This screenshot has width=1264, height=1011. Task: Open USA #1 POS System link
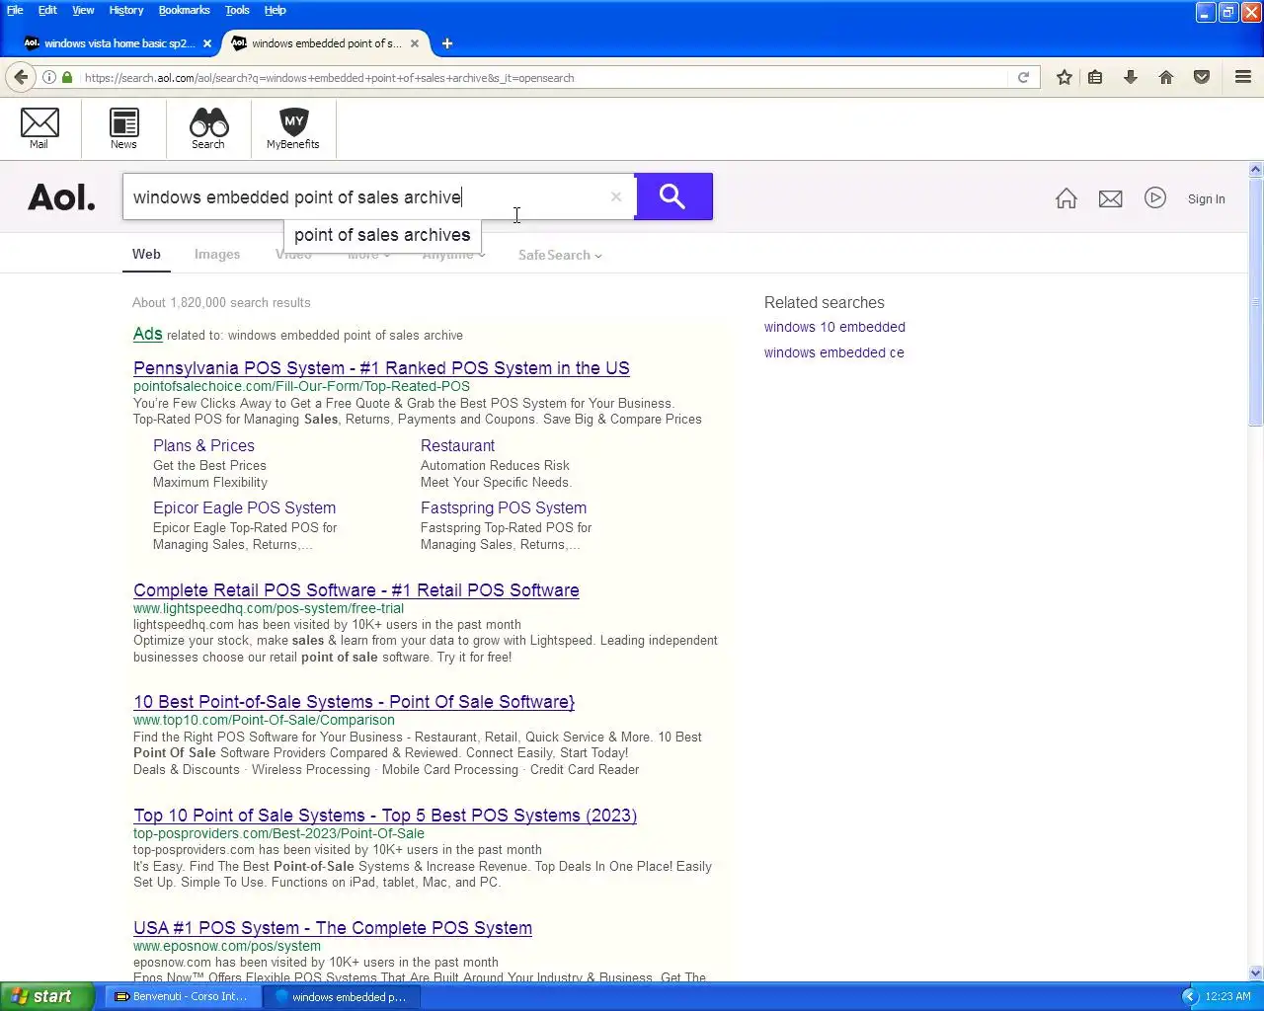point(333,928)
